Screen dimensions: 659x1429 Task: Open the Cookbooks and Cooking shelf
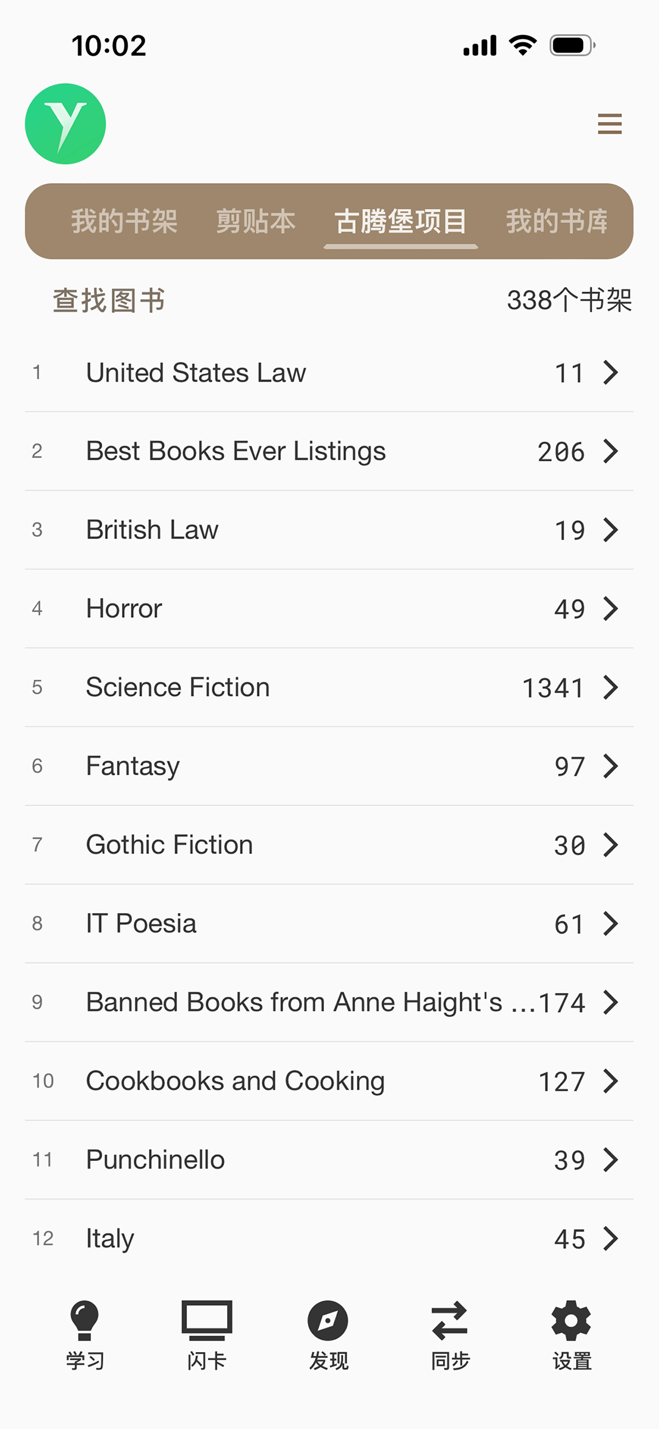tap(329, 1081)
